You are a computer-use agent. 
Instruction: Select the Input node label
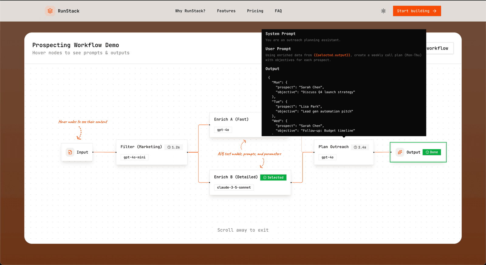pyautogui.click(x=82, y=152)
